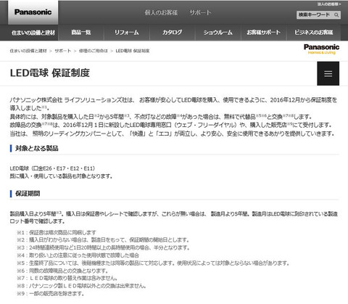This screenshot has height=304, width=348.
Task: Click the 対象となる製品 section heading
Action: click(37, 148)
